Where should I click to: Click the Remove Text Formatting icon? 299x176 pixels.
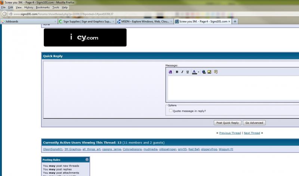point(170,72)
